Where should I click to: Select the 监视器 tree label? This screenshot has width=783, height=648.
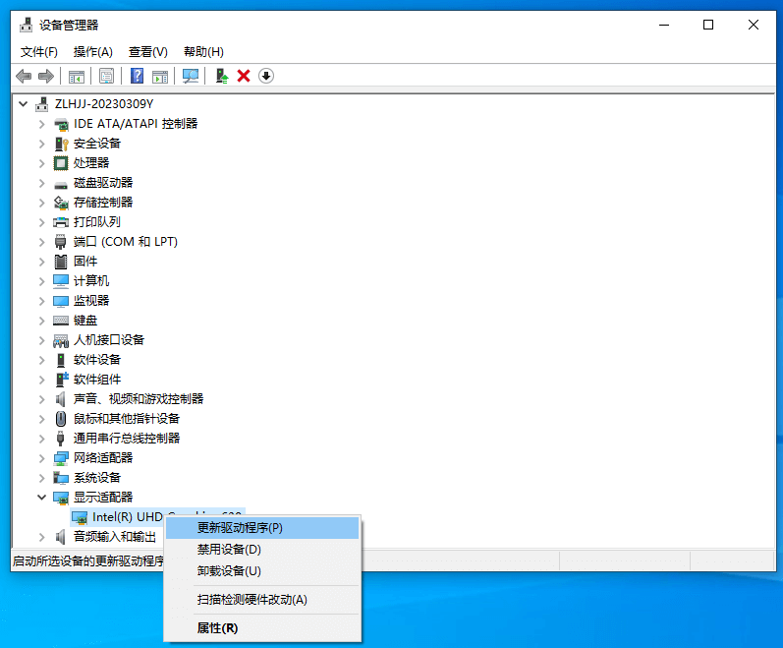91,301
